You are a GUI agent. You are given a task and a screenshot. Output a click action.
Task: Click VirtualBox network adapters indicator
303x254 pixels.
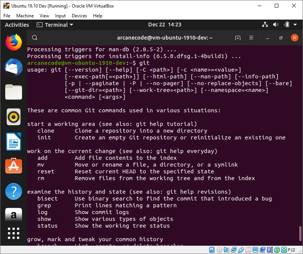point(233,250)
